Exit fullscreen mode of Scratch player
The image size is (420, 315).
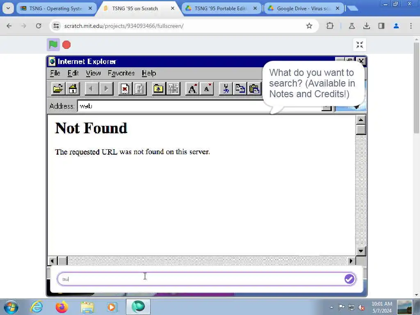click(x=359, y=45)
